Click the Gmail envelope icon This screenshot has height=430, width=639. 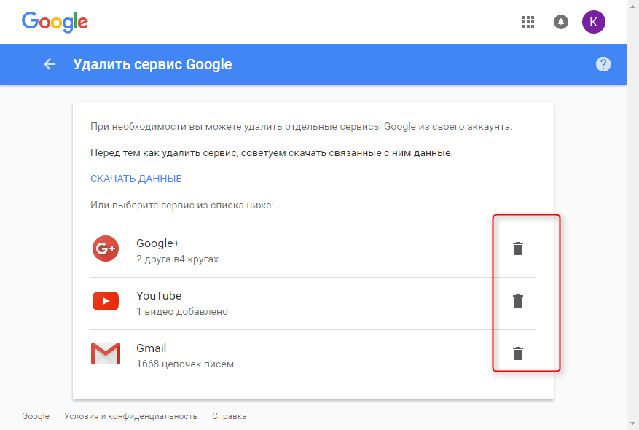click(106, 353)
